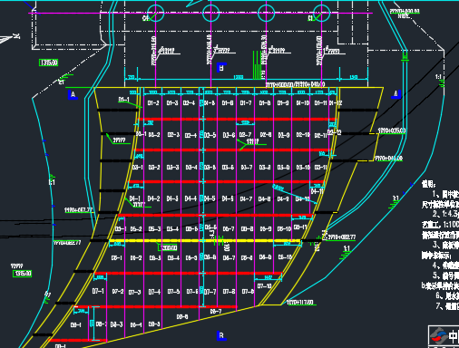459x348 pixels.
Task: Click the station label ending +067.77
Action: (x=79, y=210)
